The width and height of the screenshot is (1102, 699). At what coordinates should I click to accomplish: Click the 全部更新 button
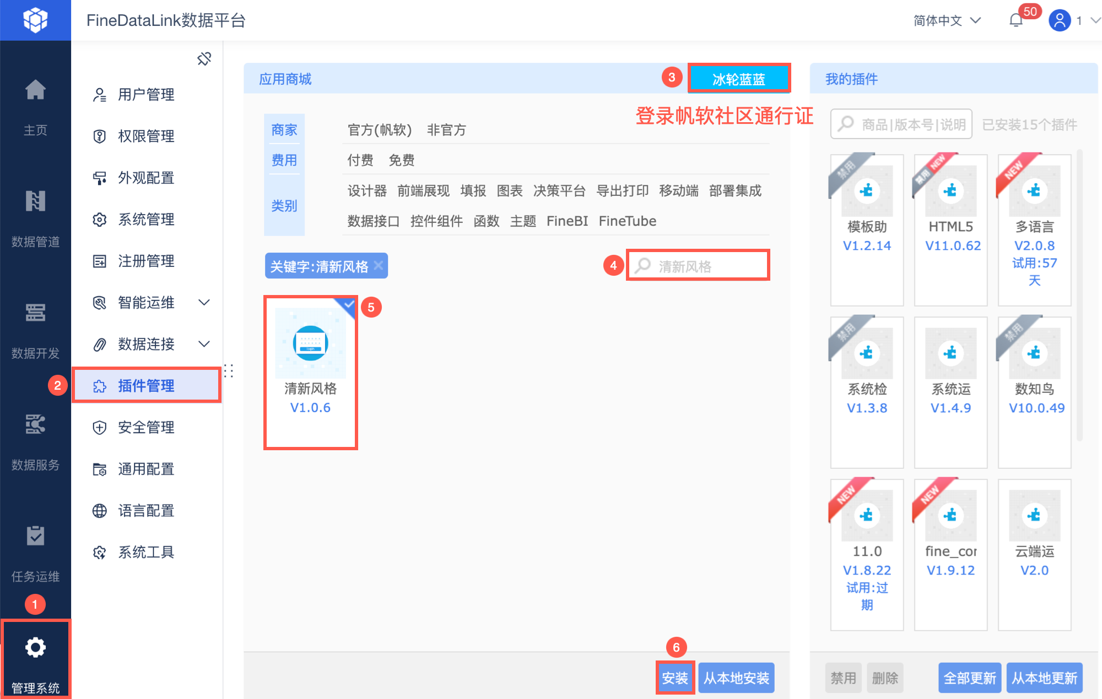tap(969, 678)
